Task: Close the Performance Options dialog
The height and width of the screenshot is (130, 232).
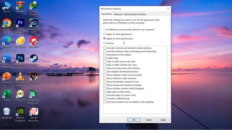Action: tap(168, 9)
